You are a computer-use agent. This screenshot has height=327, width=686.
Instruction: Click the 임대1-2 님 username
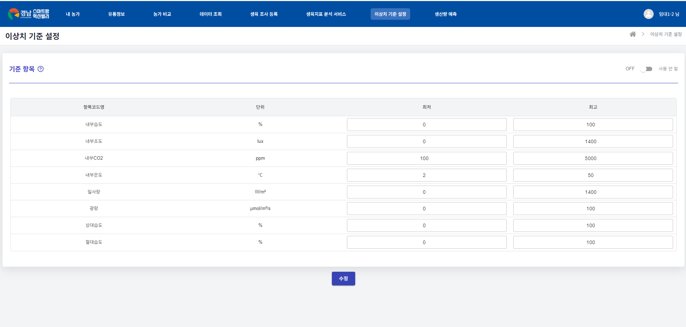point(669,14)
